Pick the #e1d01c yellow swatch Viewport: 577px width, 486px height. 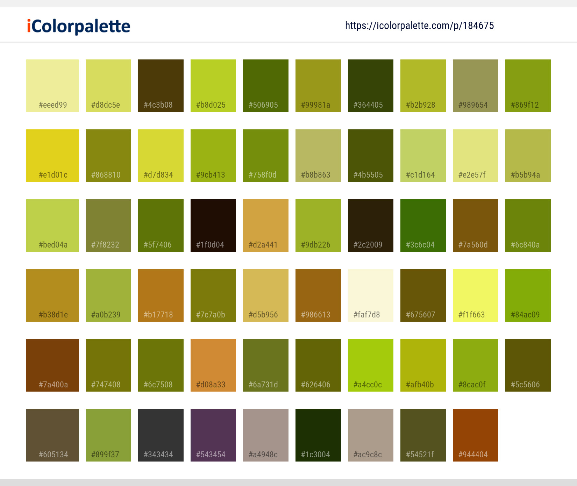(52, 156)
